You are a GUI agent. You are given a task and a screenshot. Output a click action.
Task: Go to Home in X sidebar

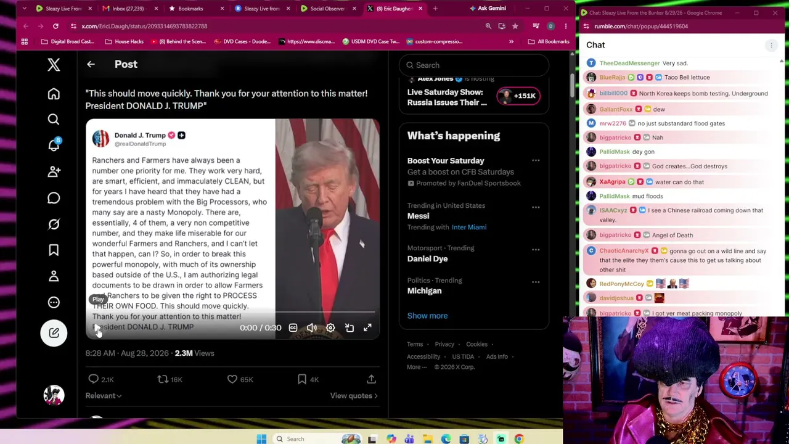(x=54, y=94)
